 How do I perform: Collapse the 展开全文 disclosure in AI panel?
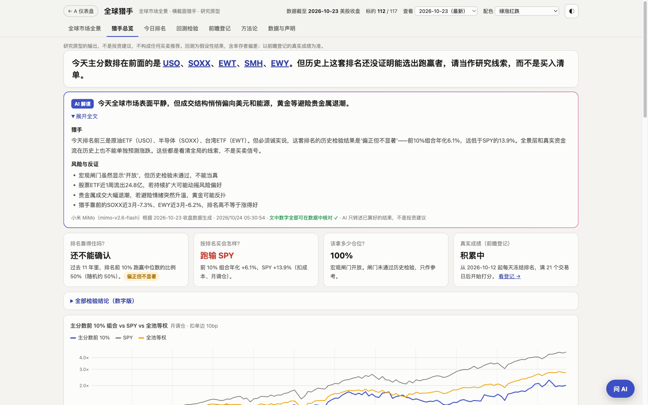pos(85,116)
